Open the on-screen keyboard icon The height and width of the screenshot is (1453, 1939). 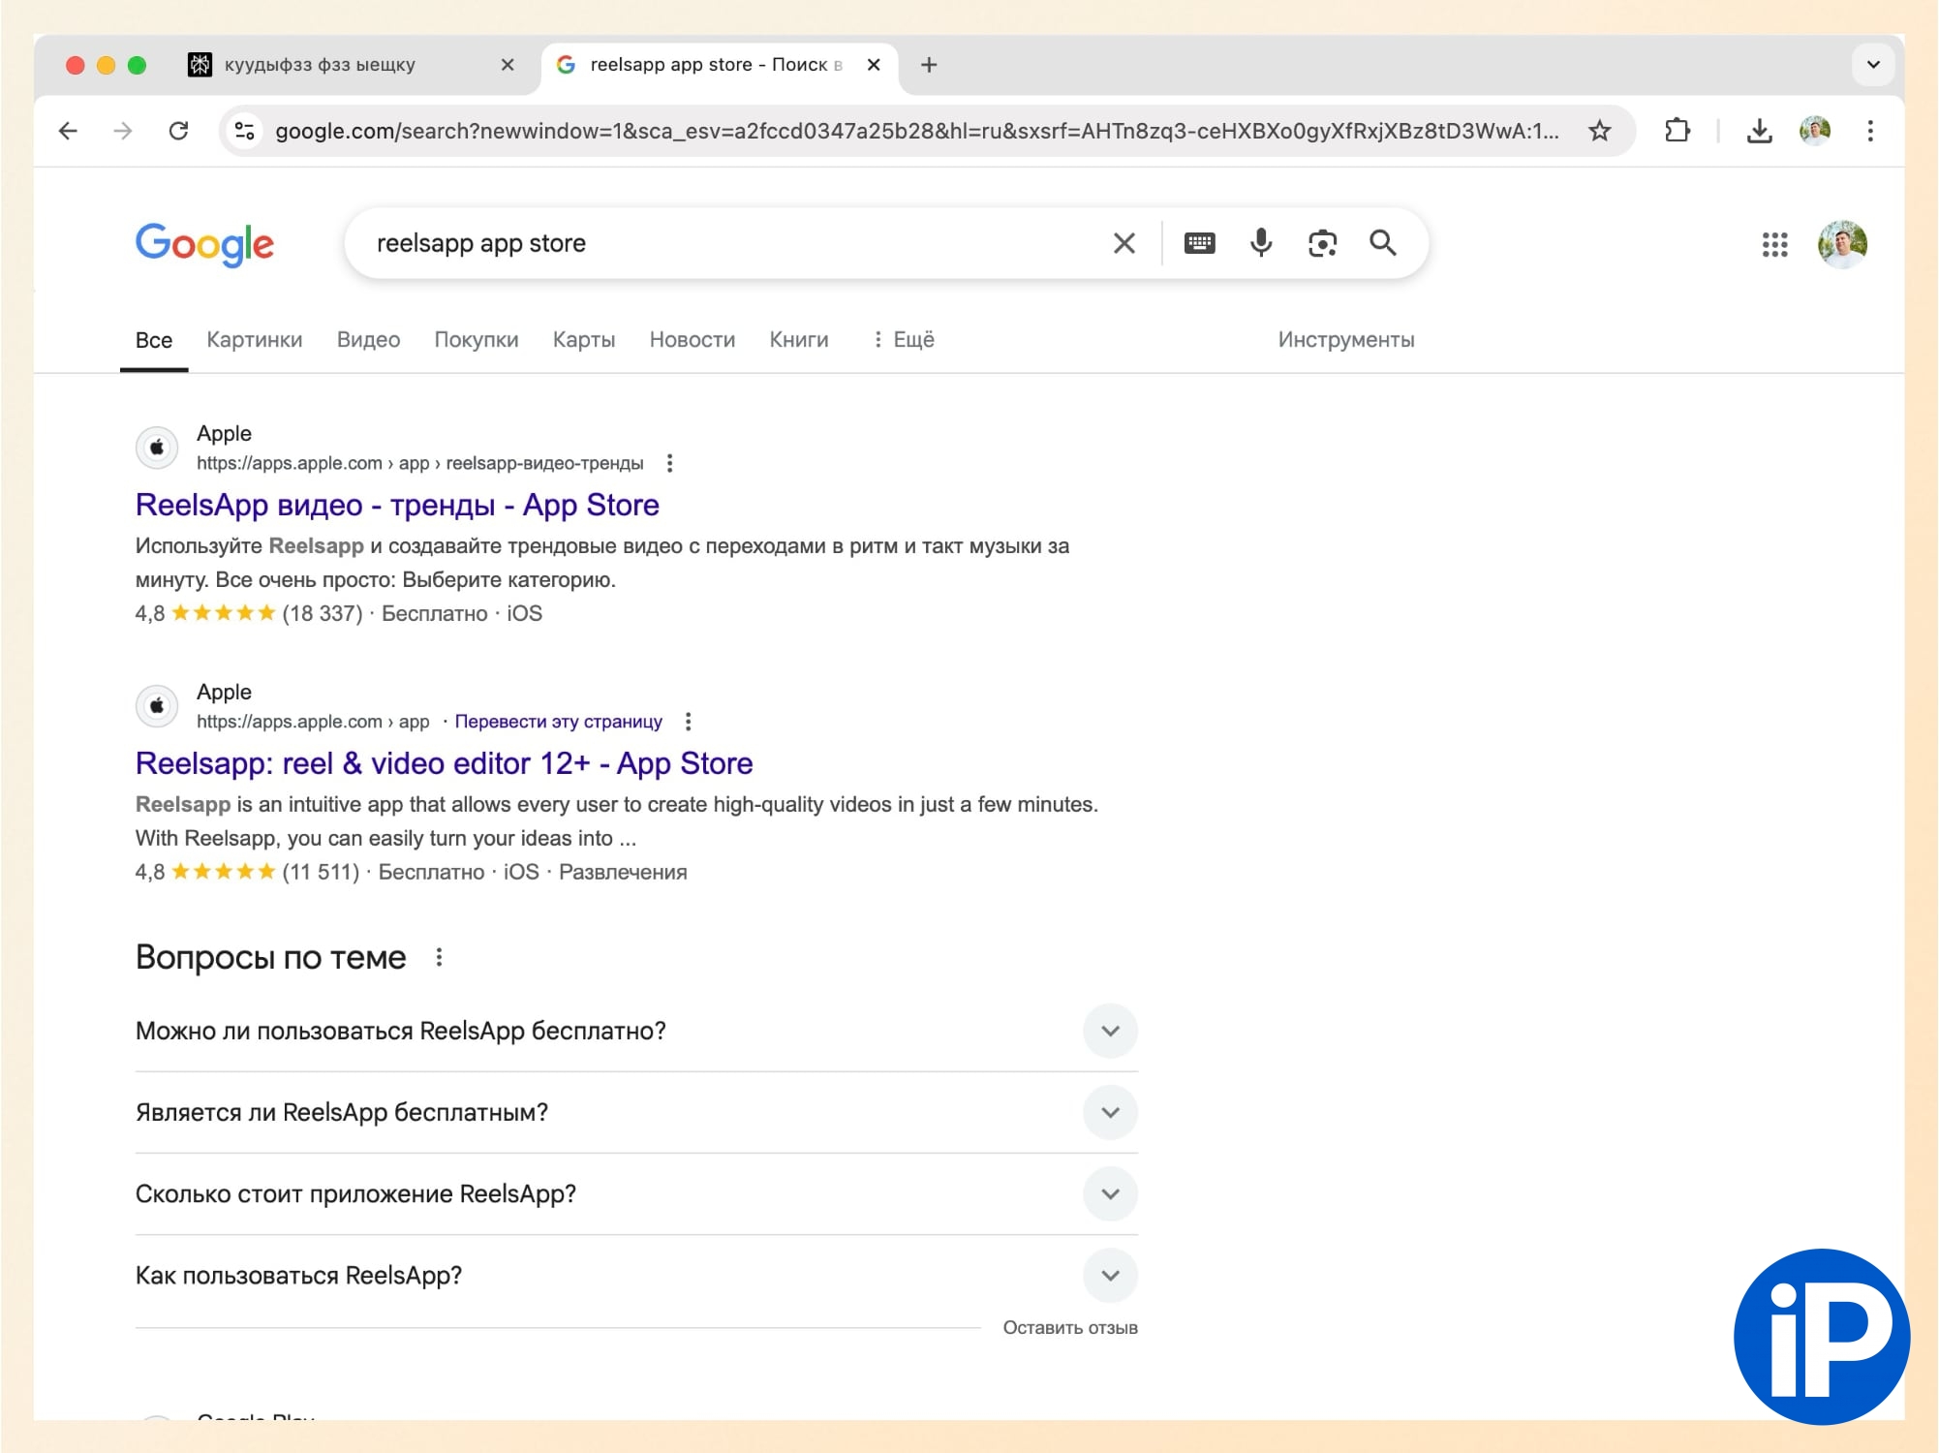click(1199, 243)
